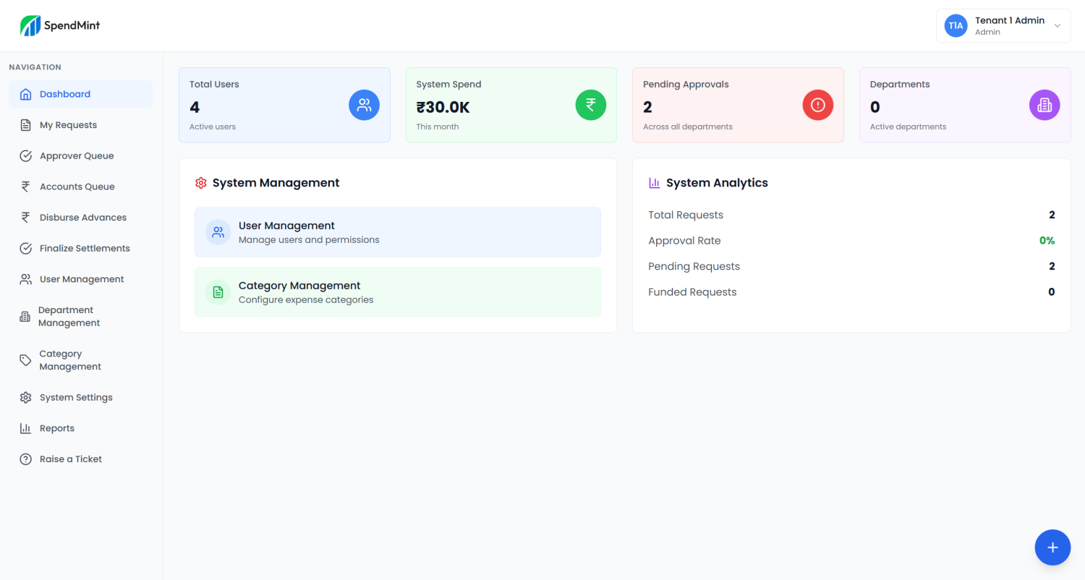Click the Reports bar chart icon

click(x=25, y=428)
